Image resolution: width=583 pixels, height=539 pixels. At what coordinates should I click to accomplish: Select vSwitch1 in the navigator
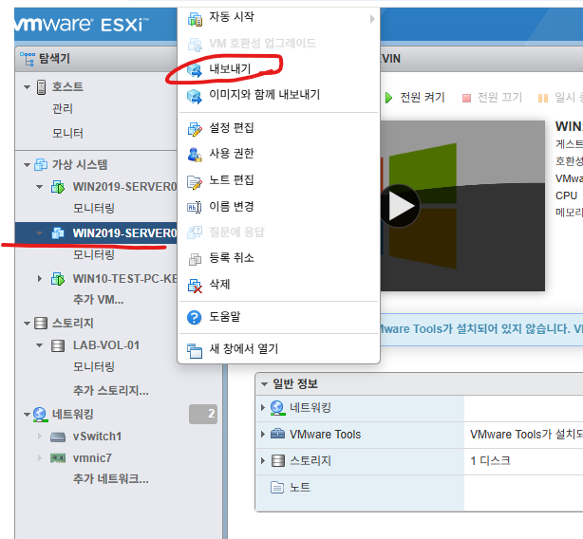click(x=98, y=437)
